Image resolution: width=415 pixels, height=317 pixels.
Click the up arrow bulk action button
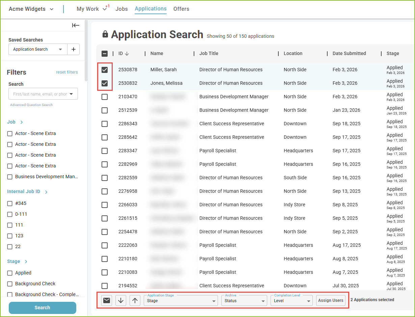pos(135,300)
